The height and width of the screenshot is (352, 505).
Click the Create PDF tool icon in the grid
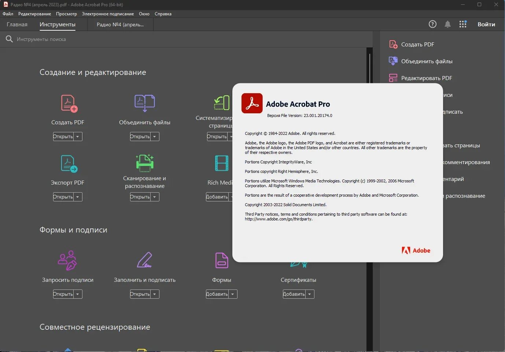69,103
